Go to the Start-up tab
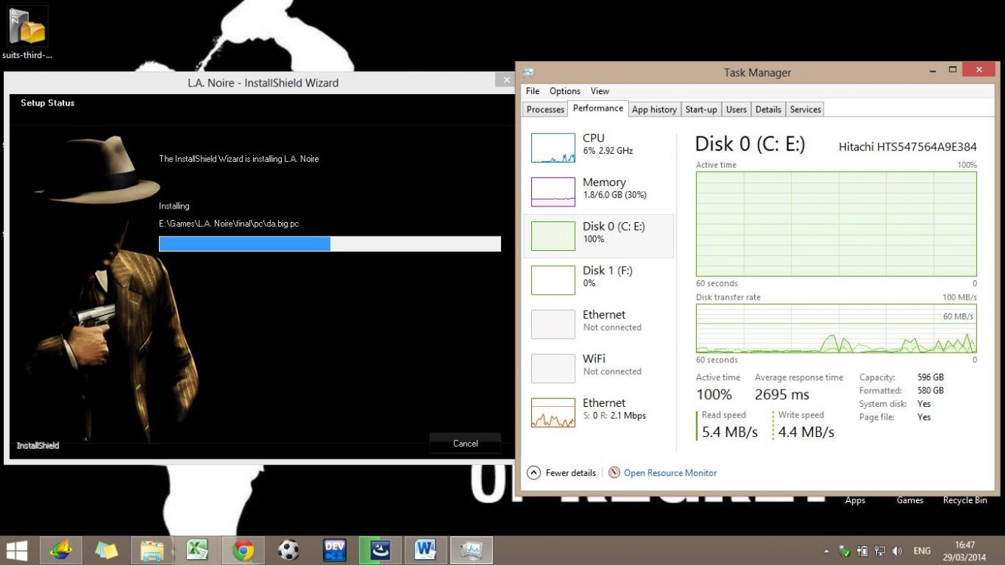The image size is (1005, 565). pos(701,109)
